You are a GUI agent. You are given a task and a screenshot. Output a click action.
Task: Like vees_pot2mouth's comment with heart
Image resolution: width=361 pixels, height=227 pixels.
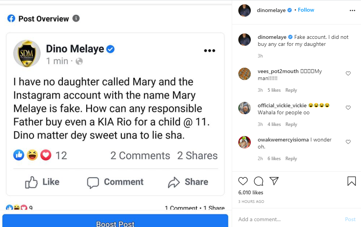point(348,73)
